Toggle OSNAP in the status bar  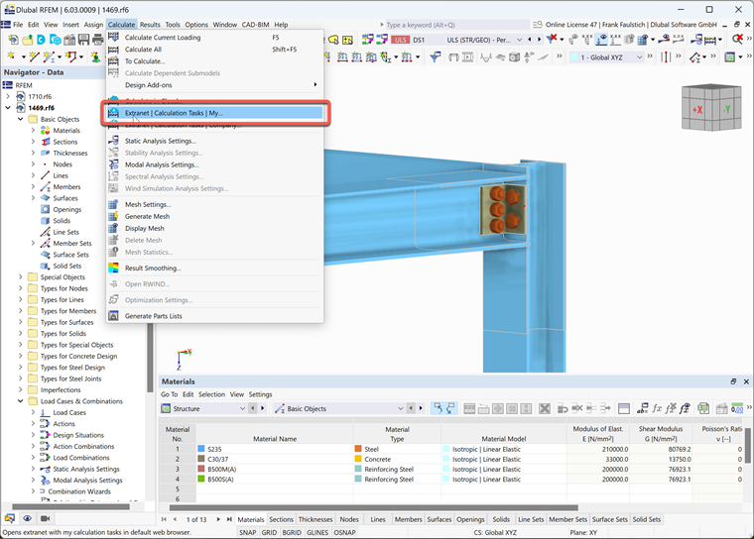(345, 532)
